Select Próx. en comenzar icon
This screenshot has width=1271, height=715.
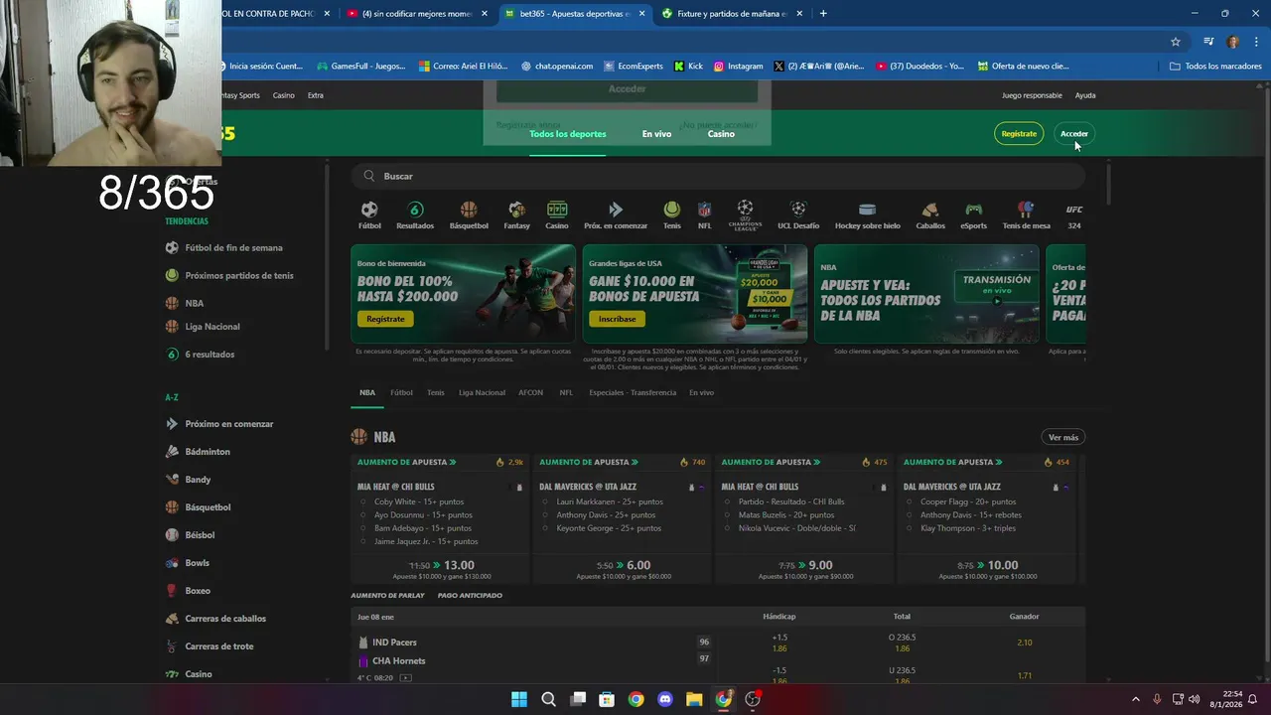(616, 215)
